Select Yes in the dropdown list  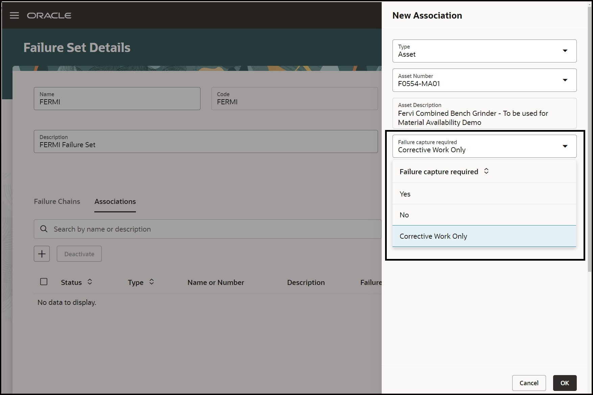(484, 194)
